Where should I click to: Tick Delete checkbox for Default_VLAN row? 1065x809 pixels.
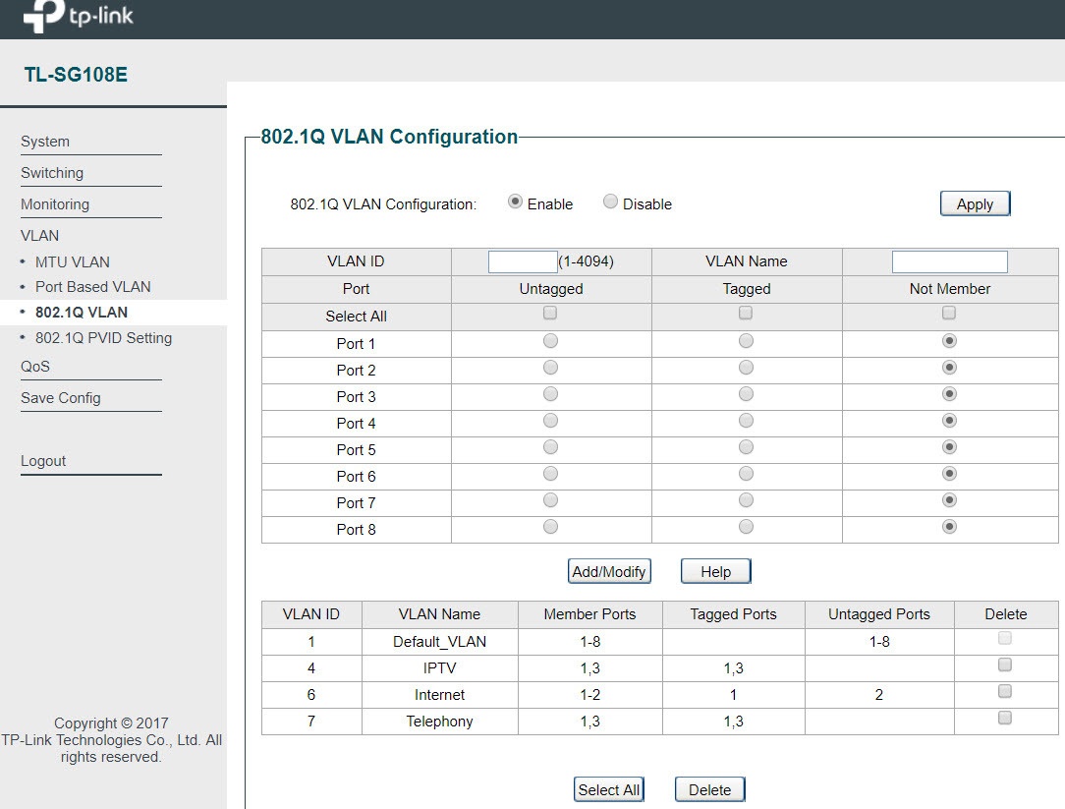(1004, 638)
